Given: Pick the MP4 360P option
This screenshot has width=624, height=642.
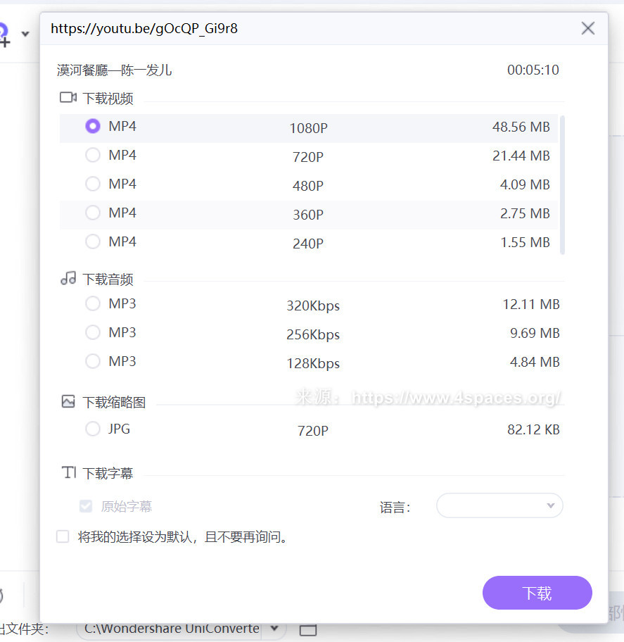Looking at the screenshot, I should pos(92,213).
